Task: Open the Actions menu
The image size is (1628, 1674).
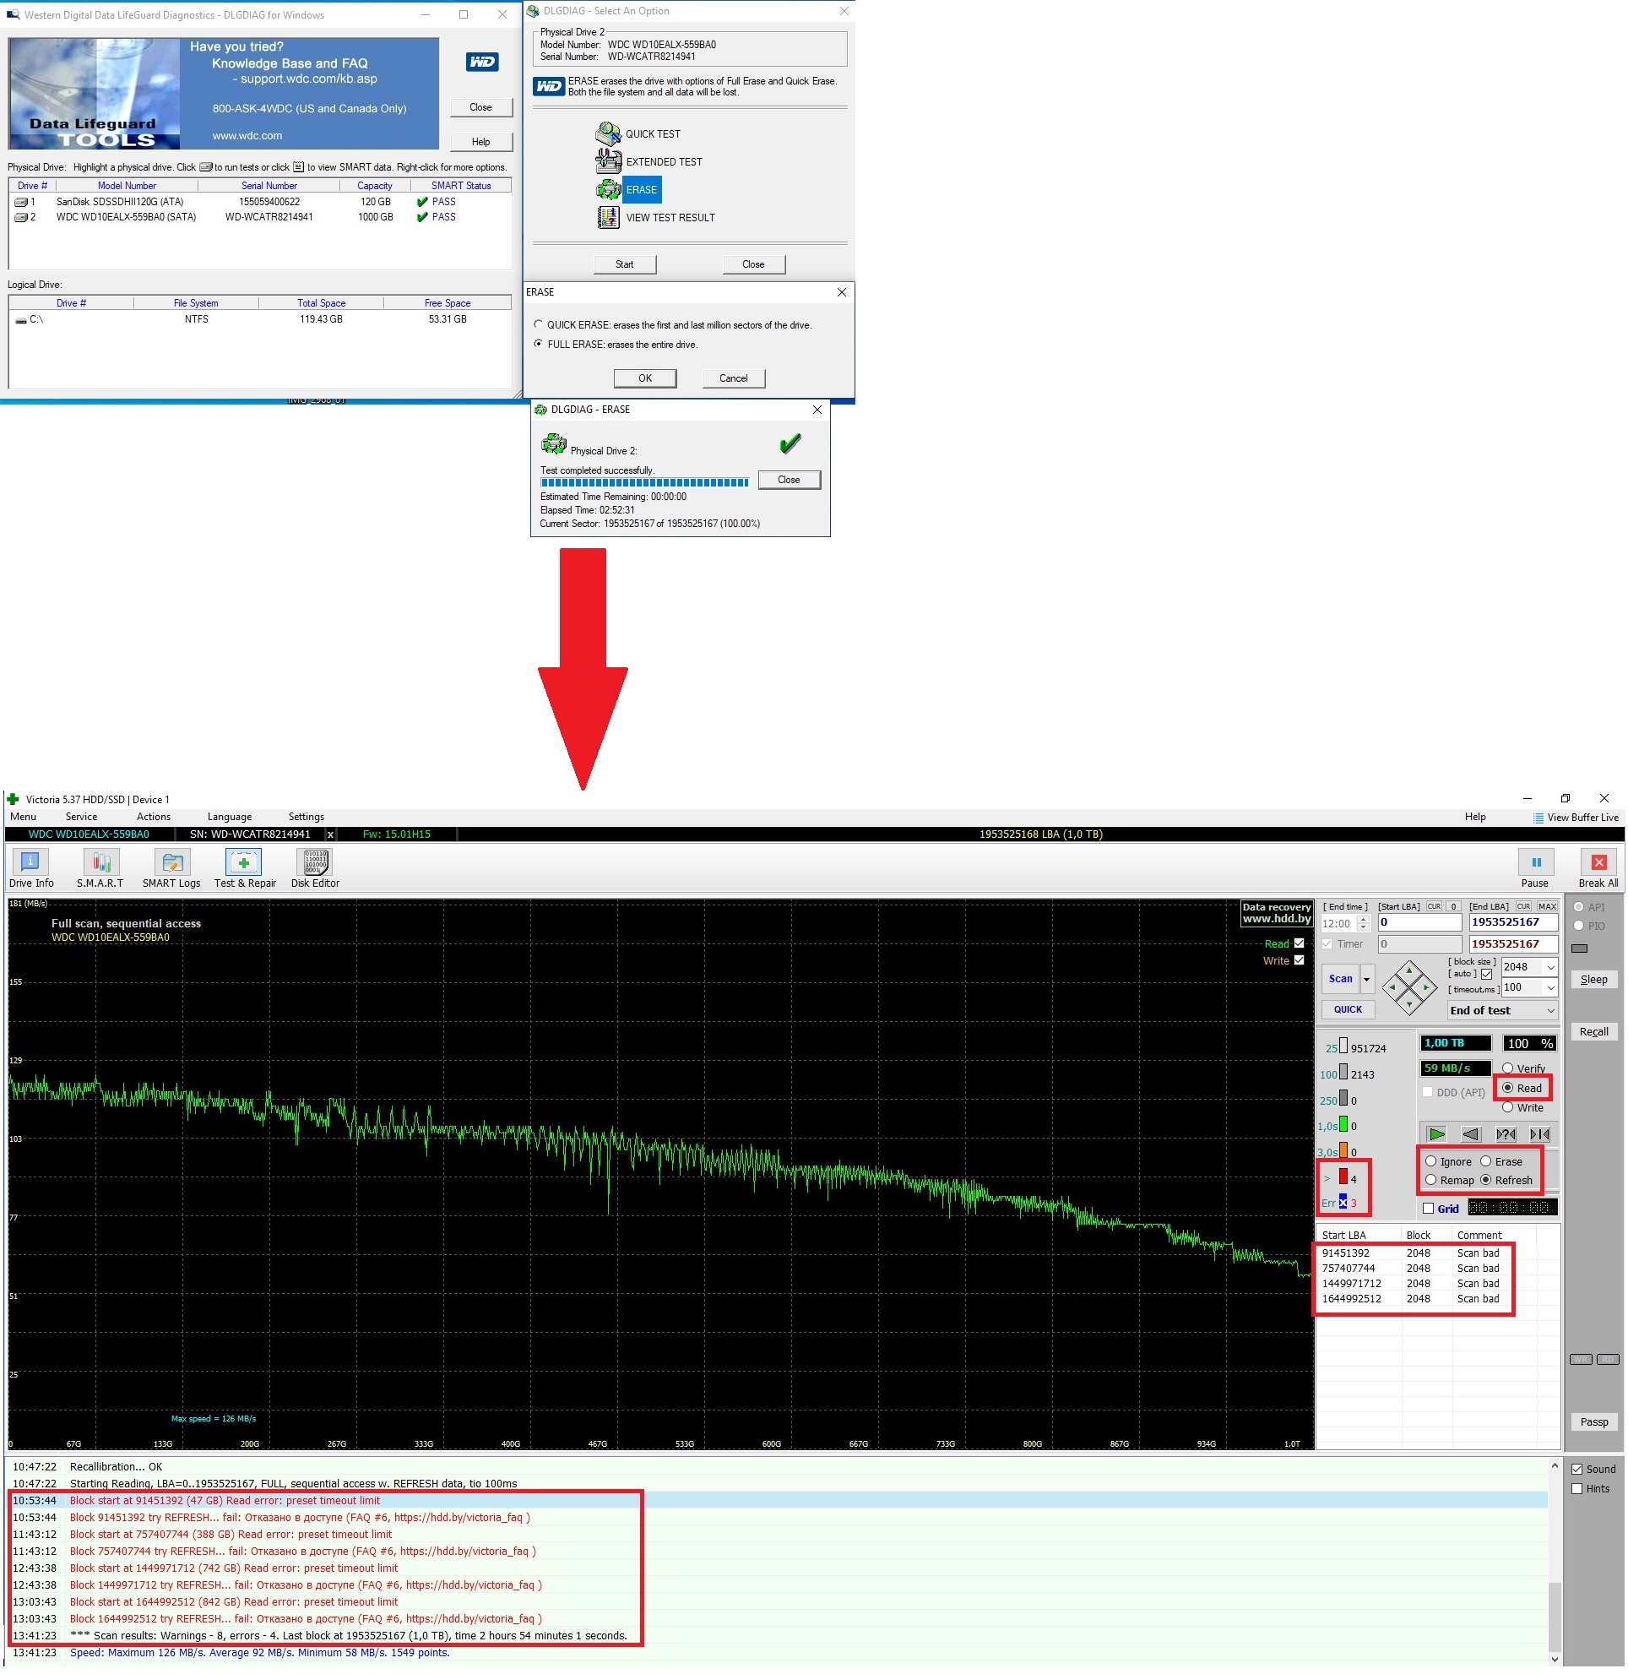Action: pyautogui.click(x=153, y=817)
